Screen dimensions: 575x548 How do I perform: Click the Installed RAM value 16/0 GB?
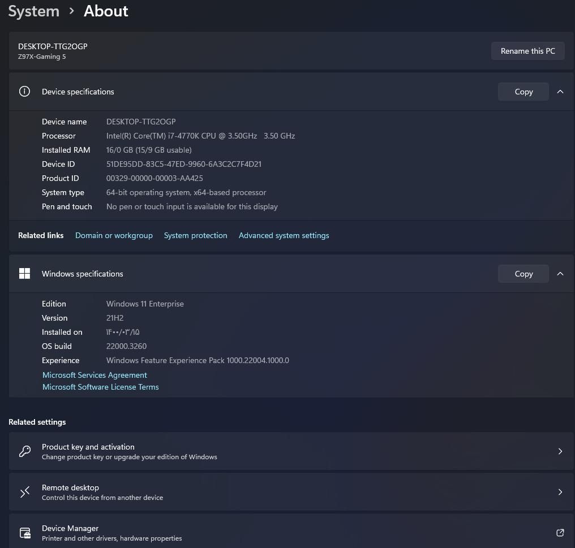click(149, 150)
